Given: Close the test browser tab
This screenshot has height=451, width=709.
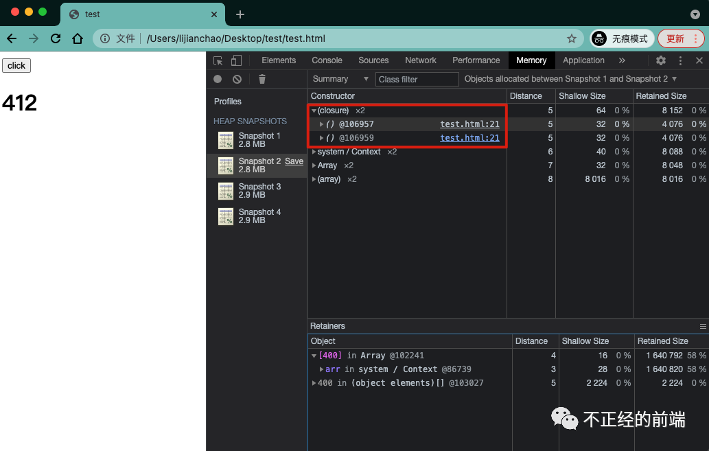Looking at the screenshot, I should [x=214, y=14].
